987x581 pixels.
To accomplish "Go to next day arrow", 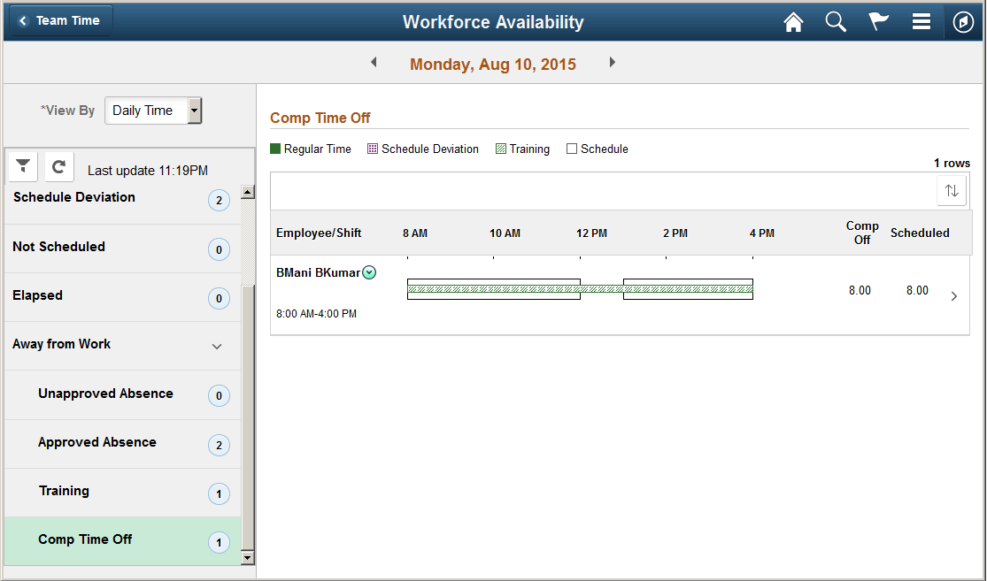I will pyautogui.click(x=612, y=62).
